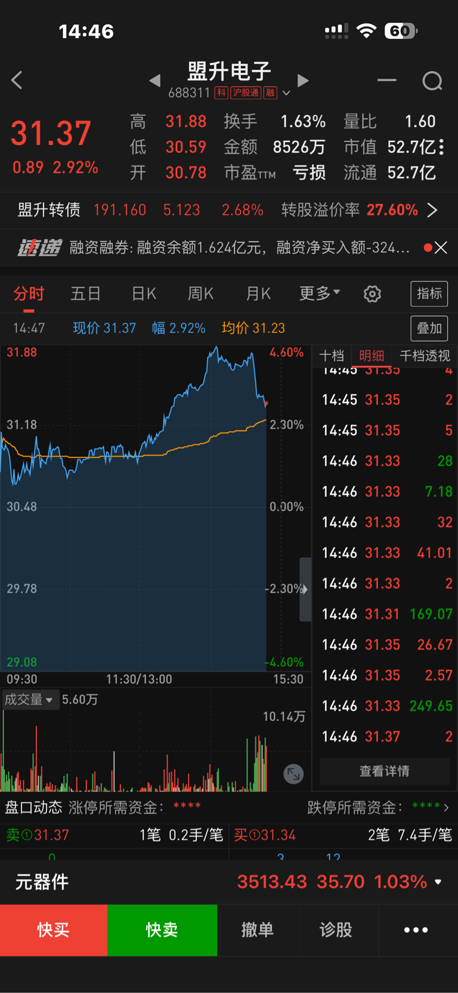Select the 分时 chart tab

pos(29,293)
